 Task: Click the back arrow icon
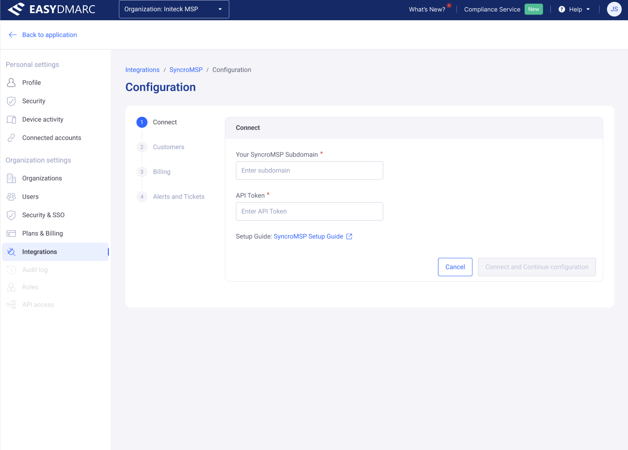pyautogui.click(x=13, y=35)
